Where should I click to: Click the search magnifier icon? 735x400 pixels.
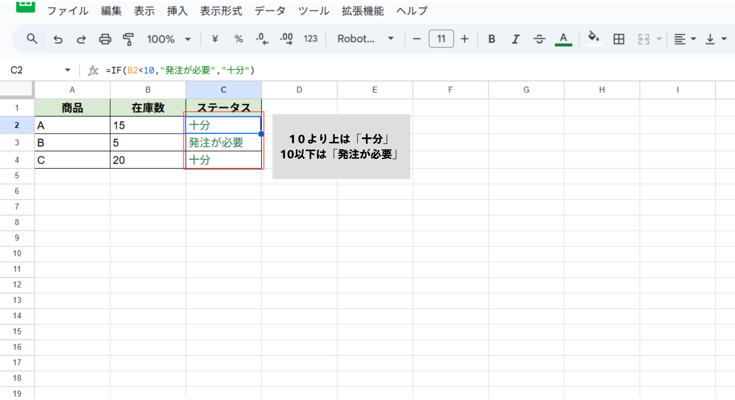click(32, 39)
